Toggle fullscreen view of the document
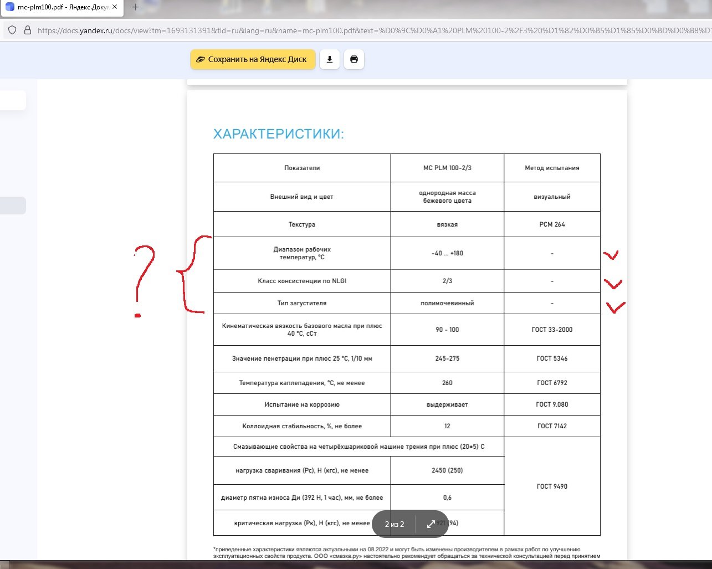712x569 pixels. click(431, 524)
